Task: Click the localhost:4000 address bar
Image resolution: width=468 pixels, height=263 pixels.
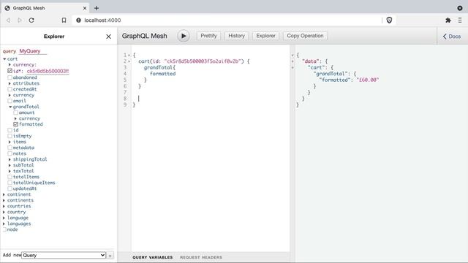Action: point(227,20)
